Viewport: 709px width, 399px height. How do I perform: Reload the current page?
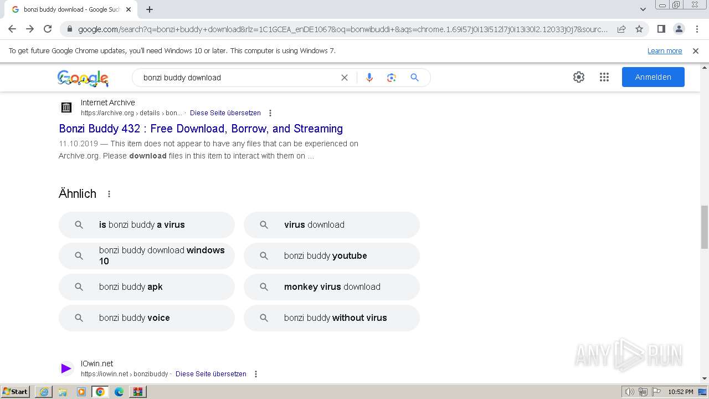point(48,29)
